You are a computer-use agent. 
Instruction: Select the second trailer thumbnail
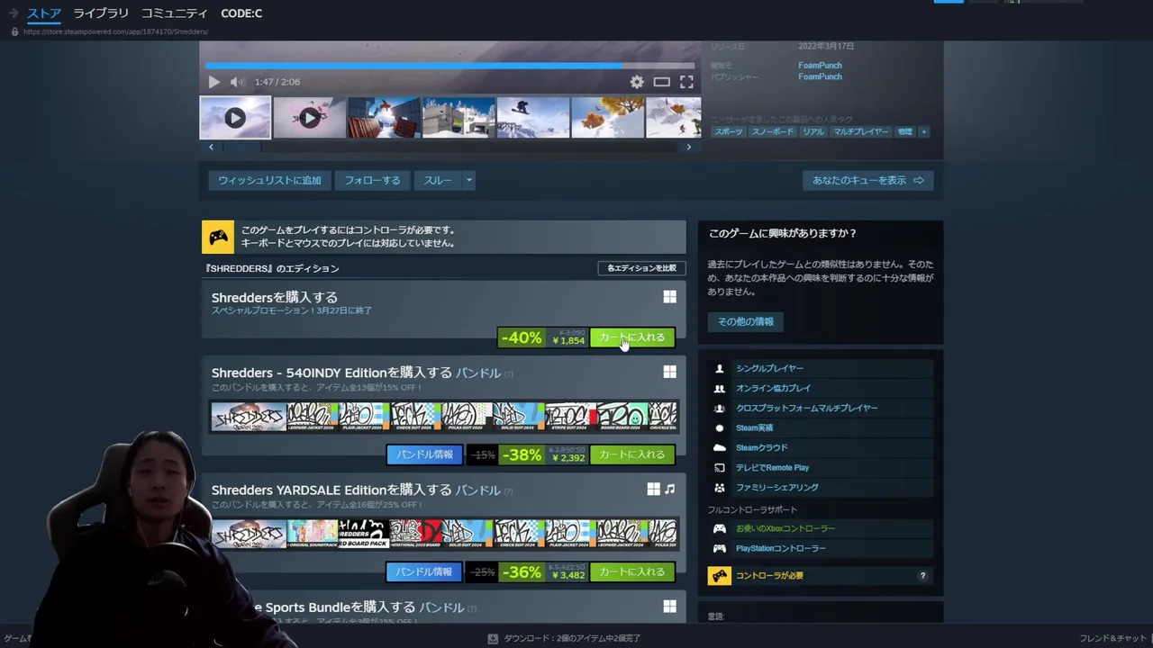[x=309, y=117]
